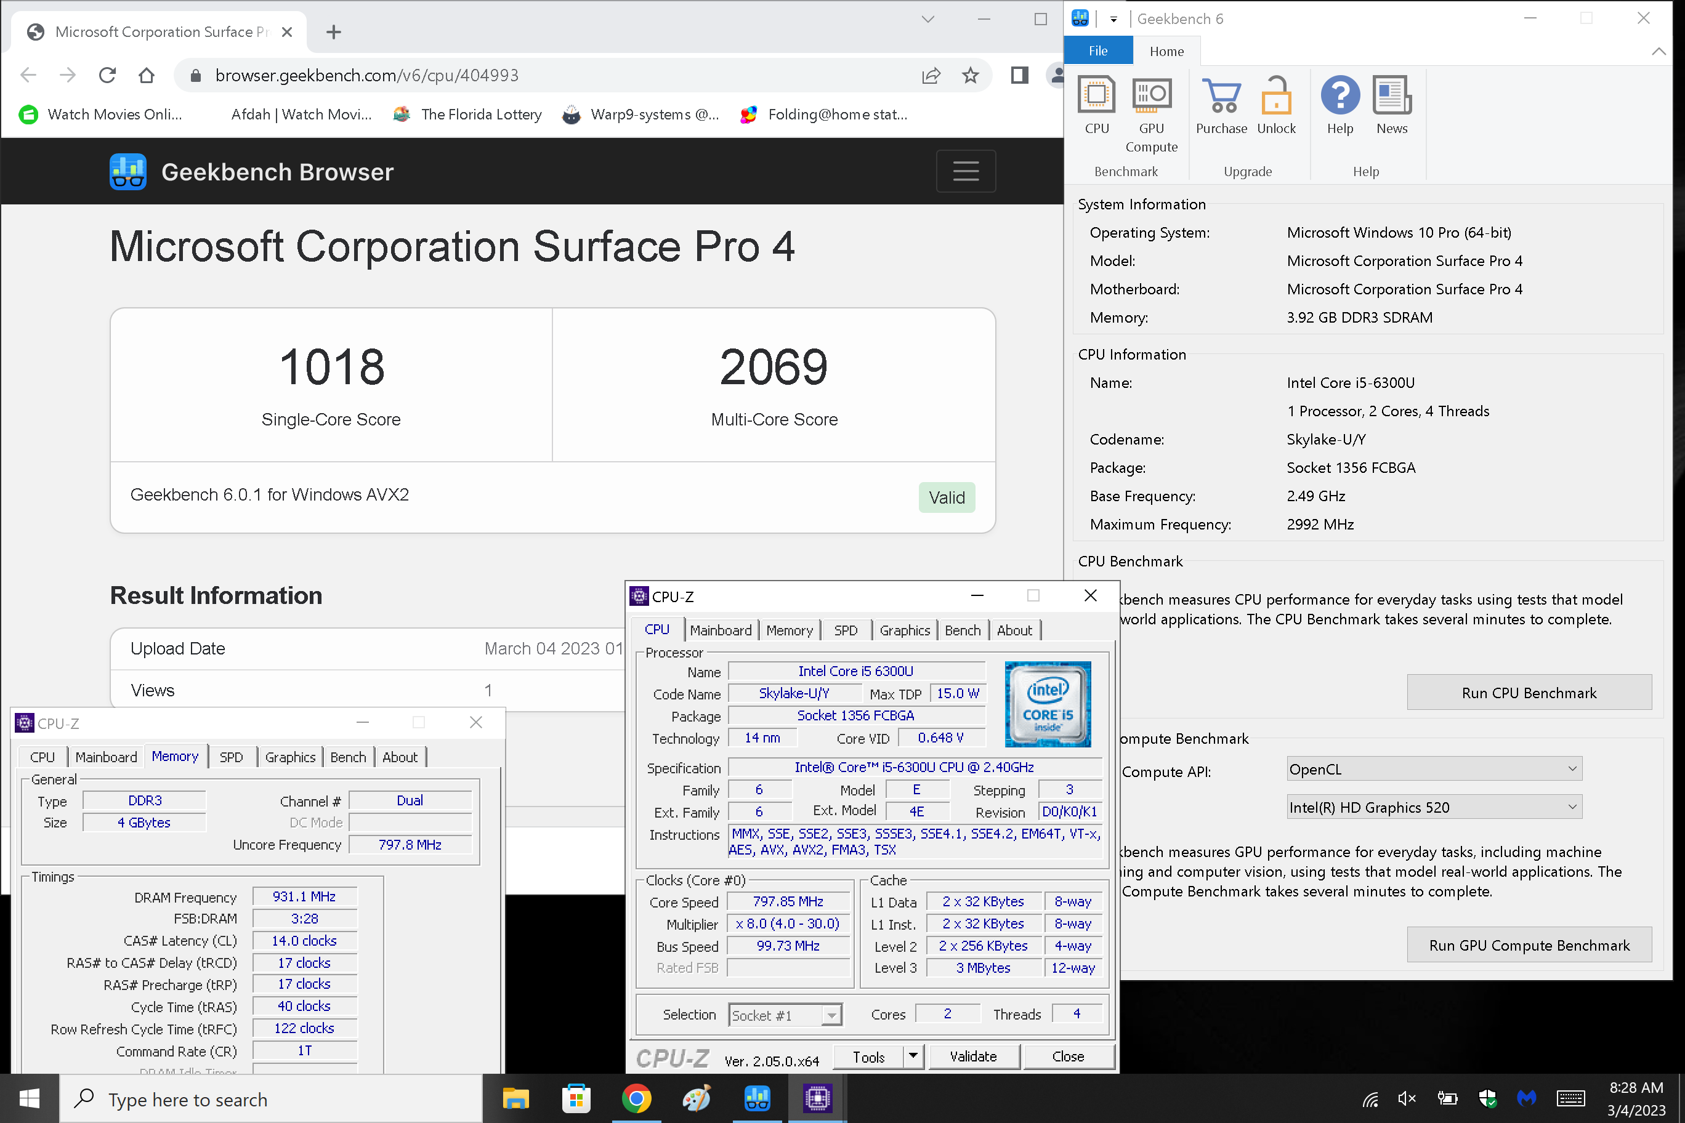Open Malwarebytes tray icon
The height and width of the screenshot is (1123, 1685).
(1527, 1098)
